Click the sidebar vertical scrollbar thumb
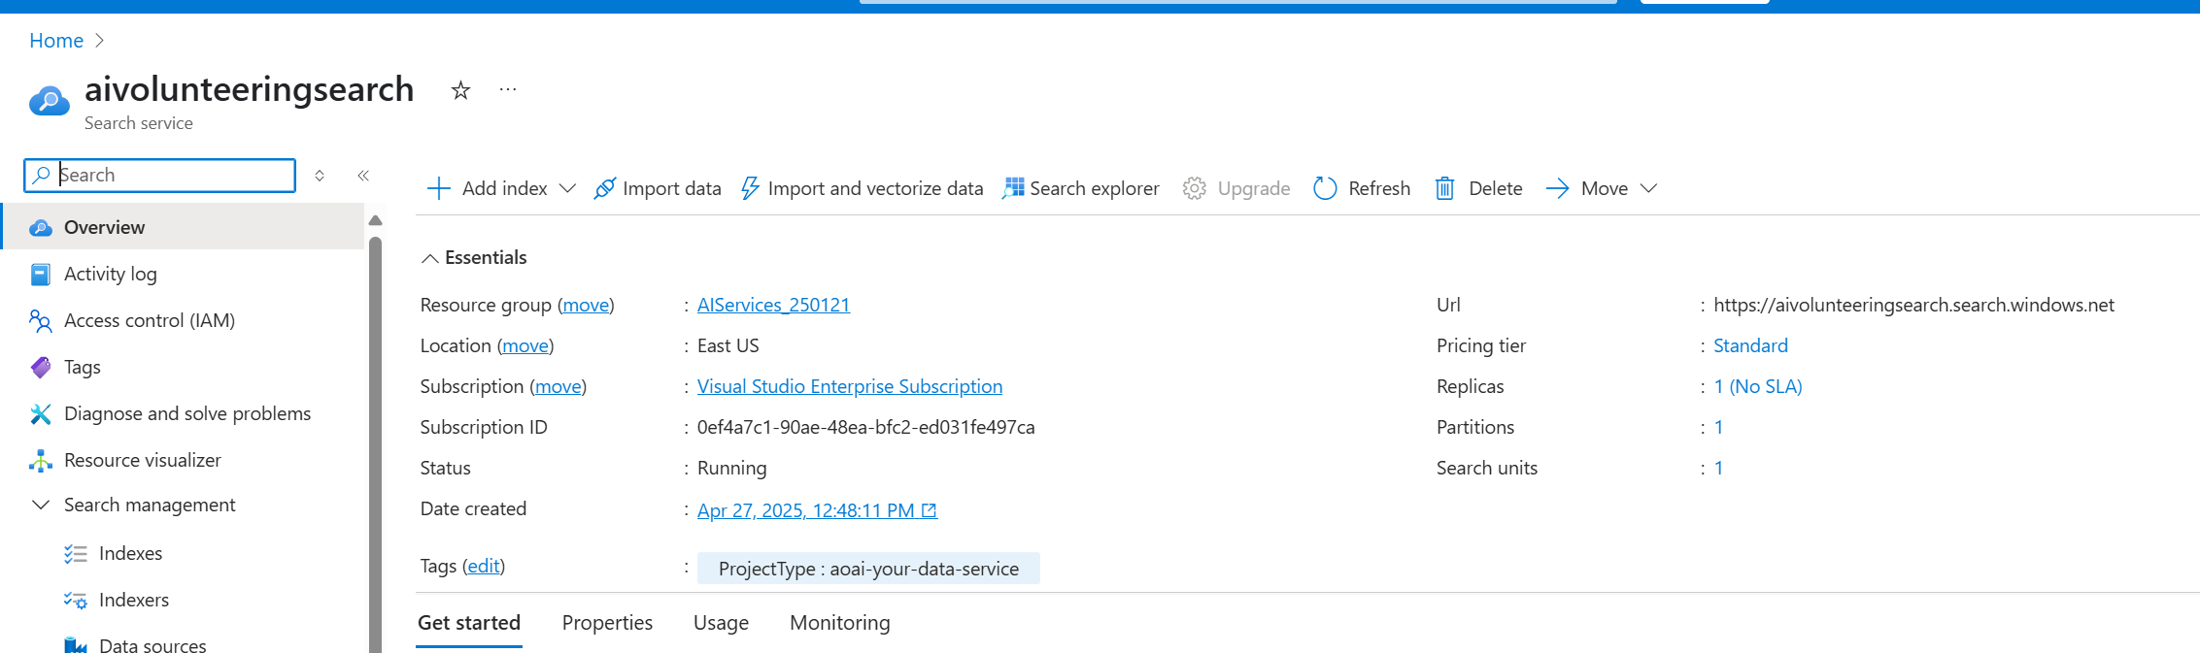This screenshot has height=653, width=2200. (x=376, y=444)
